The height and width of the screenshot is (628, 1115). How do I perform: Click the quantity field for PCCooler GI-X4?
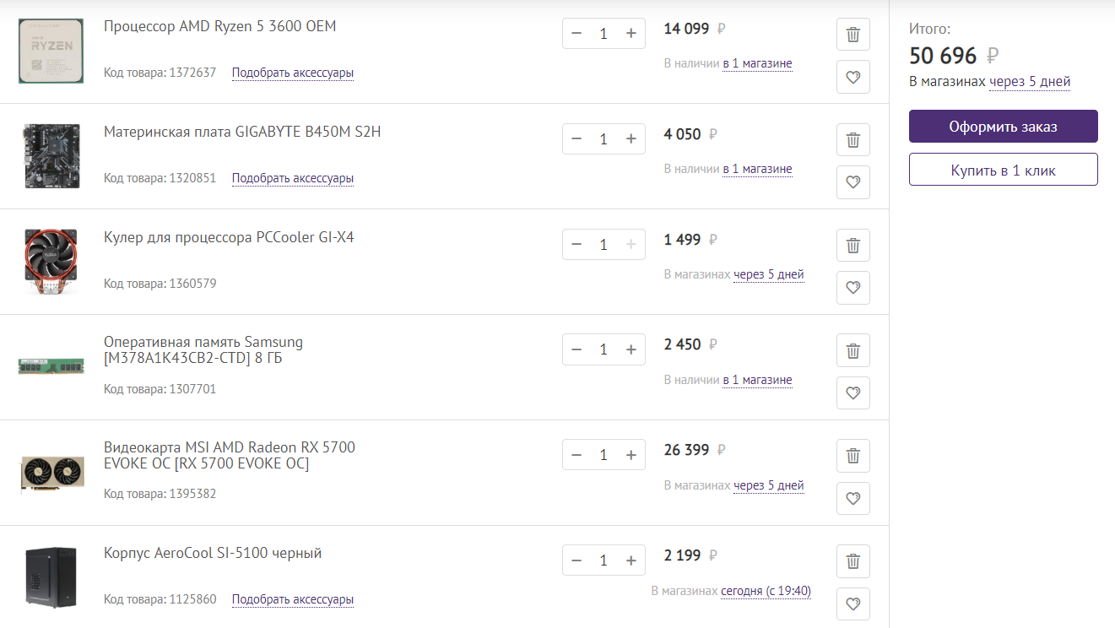604,245
